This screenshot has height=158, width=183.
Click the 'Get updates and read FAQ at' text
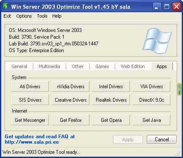point(40,137)
